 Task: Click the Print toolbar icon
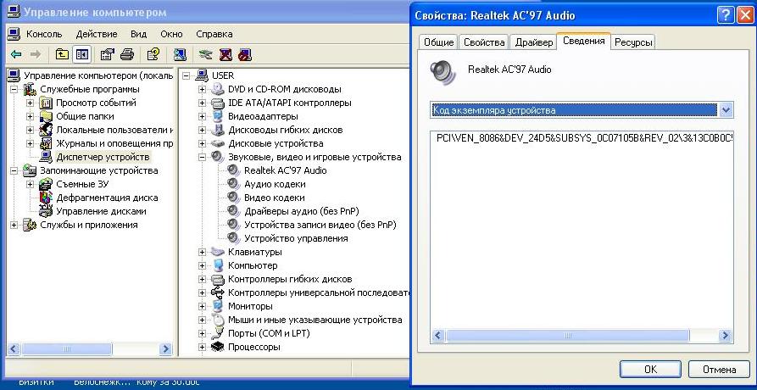coord(127,54)
